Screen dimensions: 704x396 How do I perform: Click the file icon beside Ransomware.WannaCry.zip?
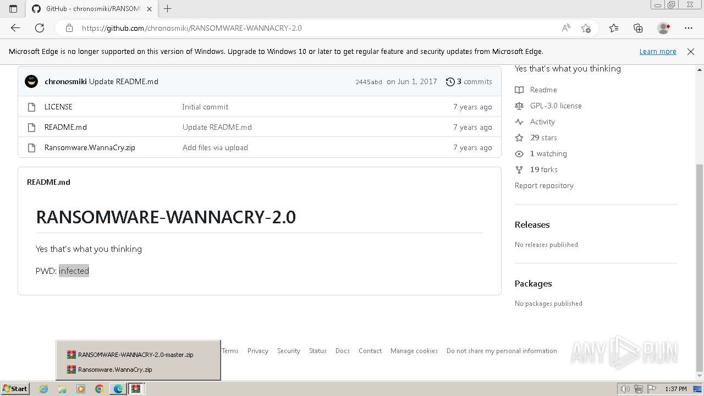31,147
